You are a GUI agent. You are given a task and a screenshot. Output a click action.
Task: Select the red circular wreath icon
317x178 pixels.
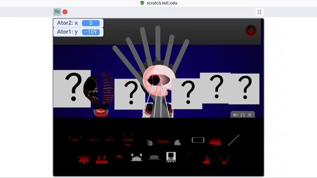224,159
